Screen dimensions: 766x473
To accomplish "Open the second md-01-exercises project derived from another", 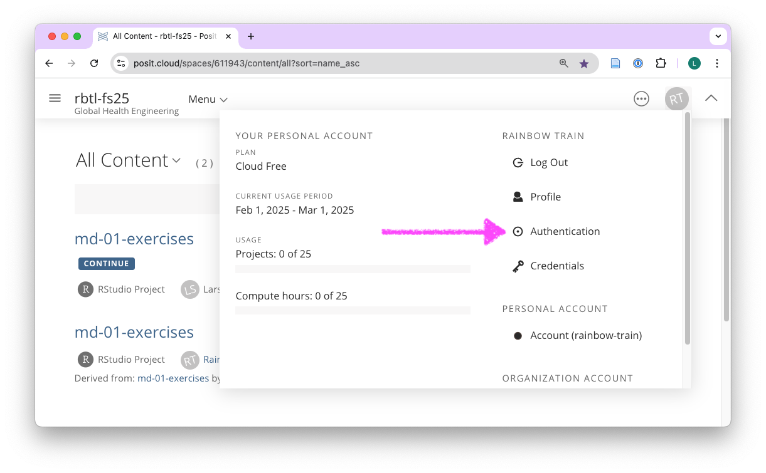I will click(x=134, y=332).
